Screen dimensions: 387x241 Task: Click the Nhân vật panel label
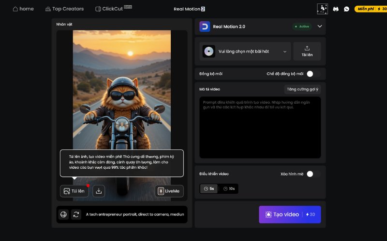coord(64,25)
